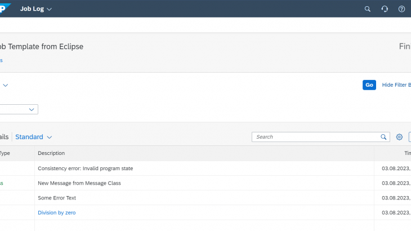Image resolution: width=411 pixels, height=231 pixels.
Task: Click the Description column header
Action: click(51, 153)
